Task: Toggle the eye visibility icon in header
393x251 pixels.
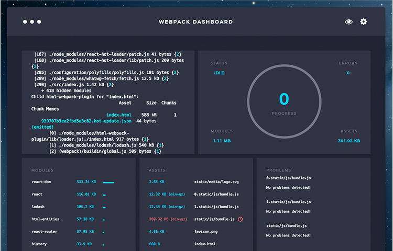Action: coord(348,22)
